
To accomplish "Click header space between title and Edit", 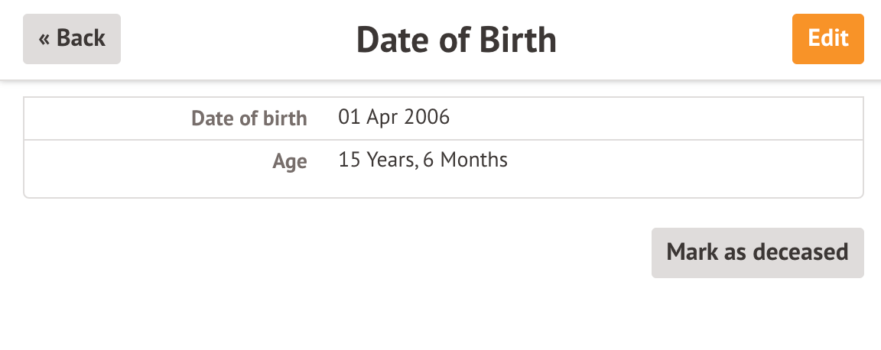I will tap(673, 40).
